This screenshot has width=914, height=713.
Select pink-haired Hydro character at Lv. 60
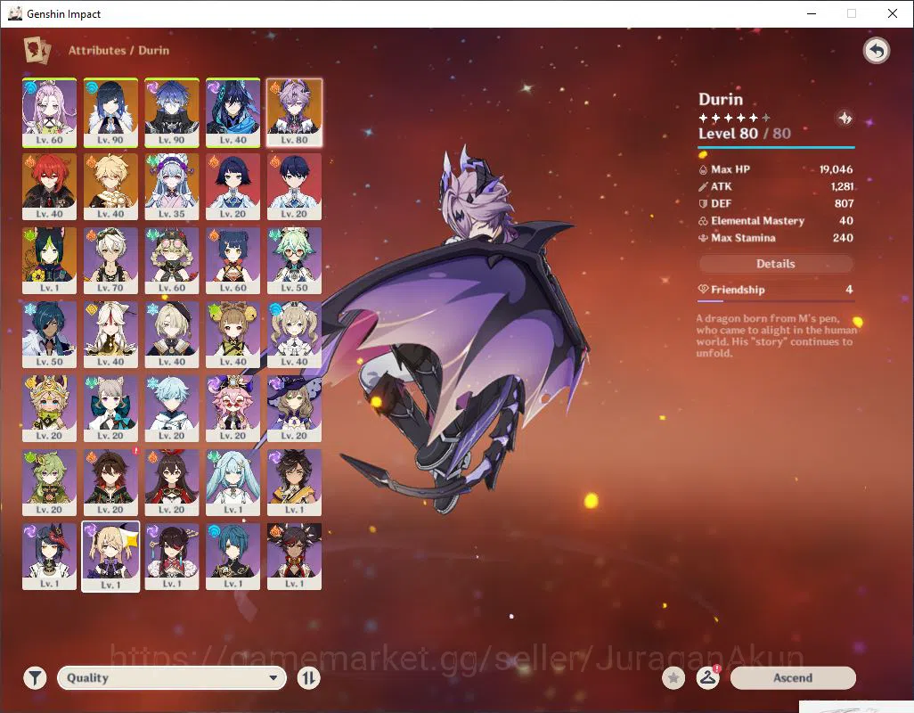(50, 113)
